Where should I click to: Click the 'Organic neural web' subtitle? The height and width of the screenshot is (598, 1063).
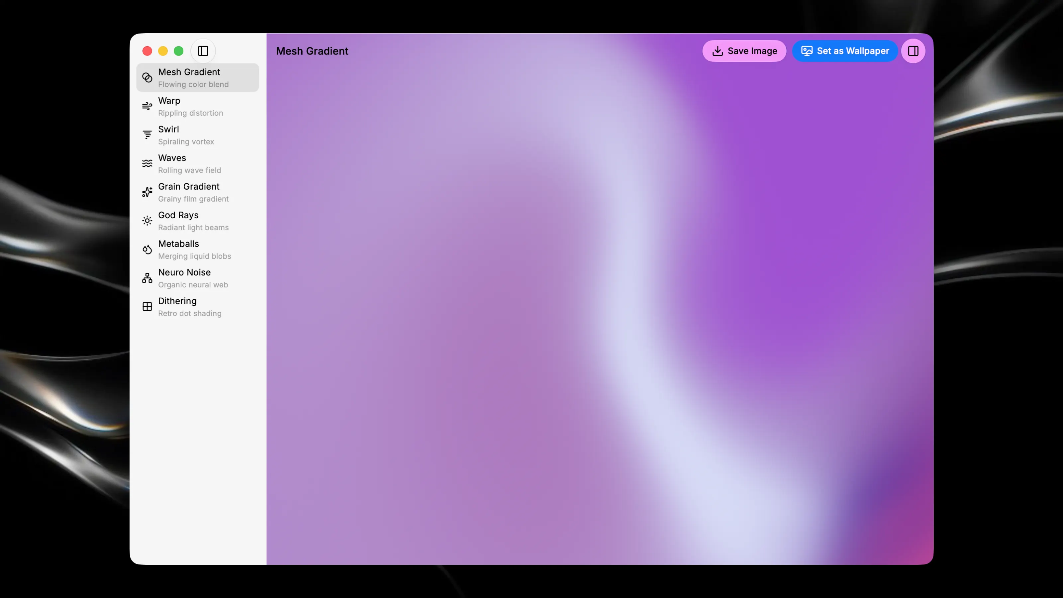coord(193,285)
